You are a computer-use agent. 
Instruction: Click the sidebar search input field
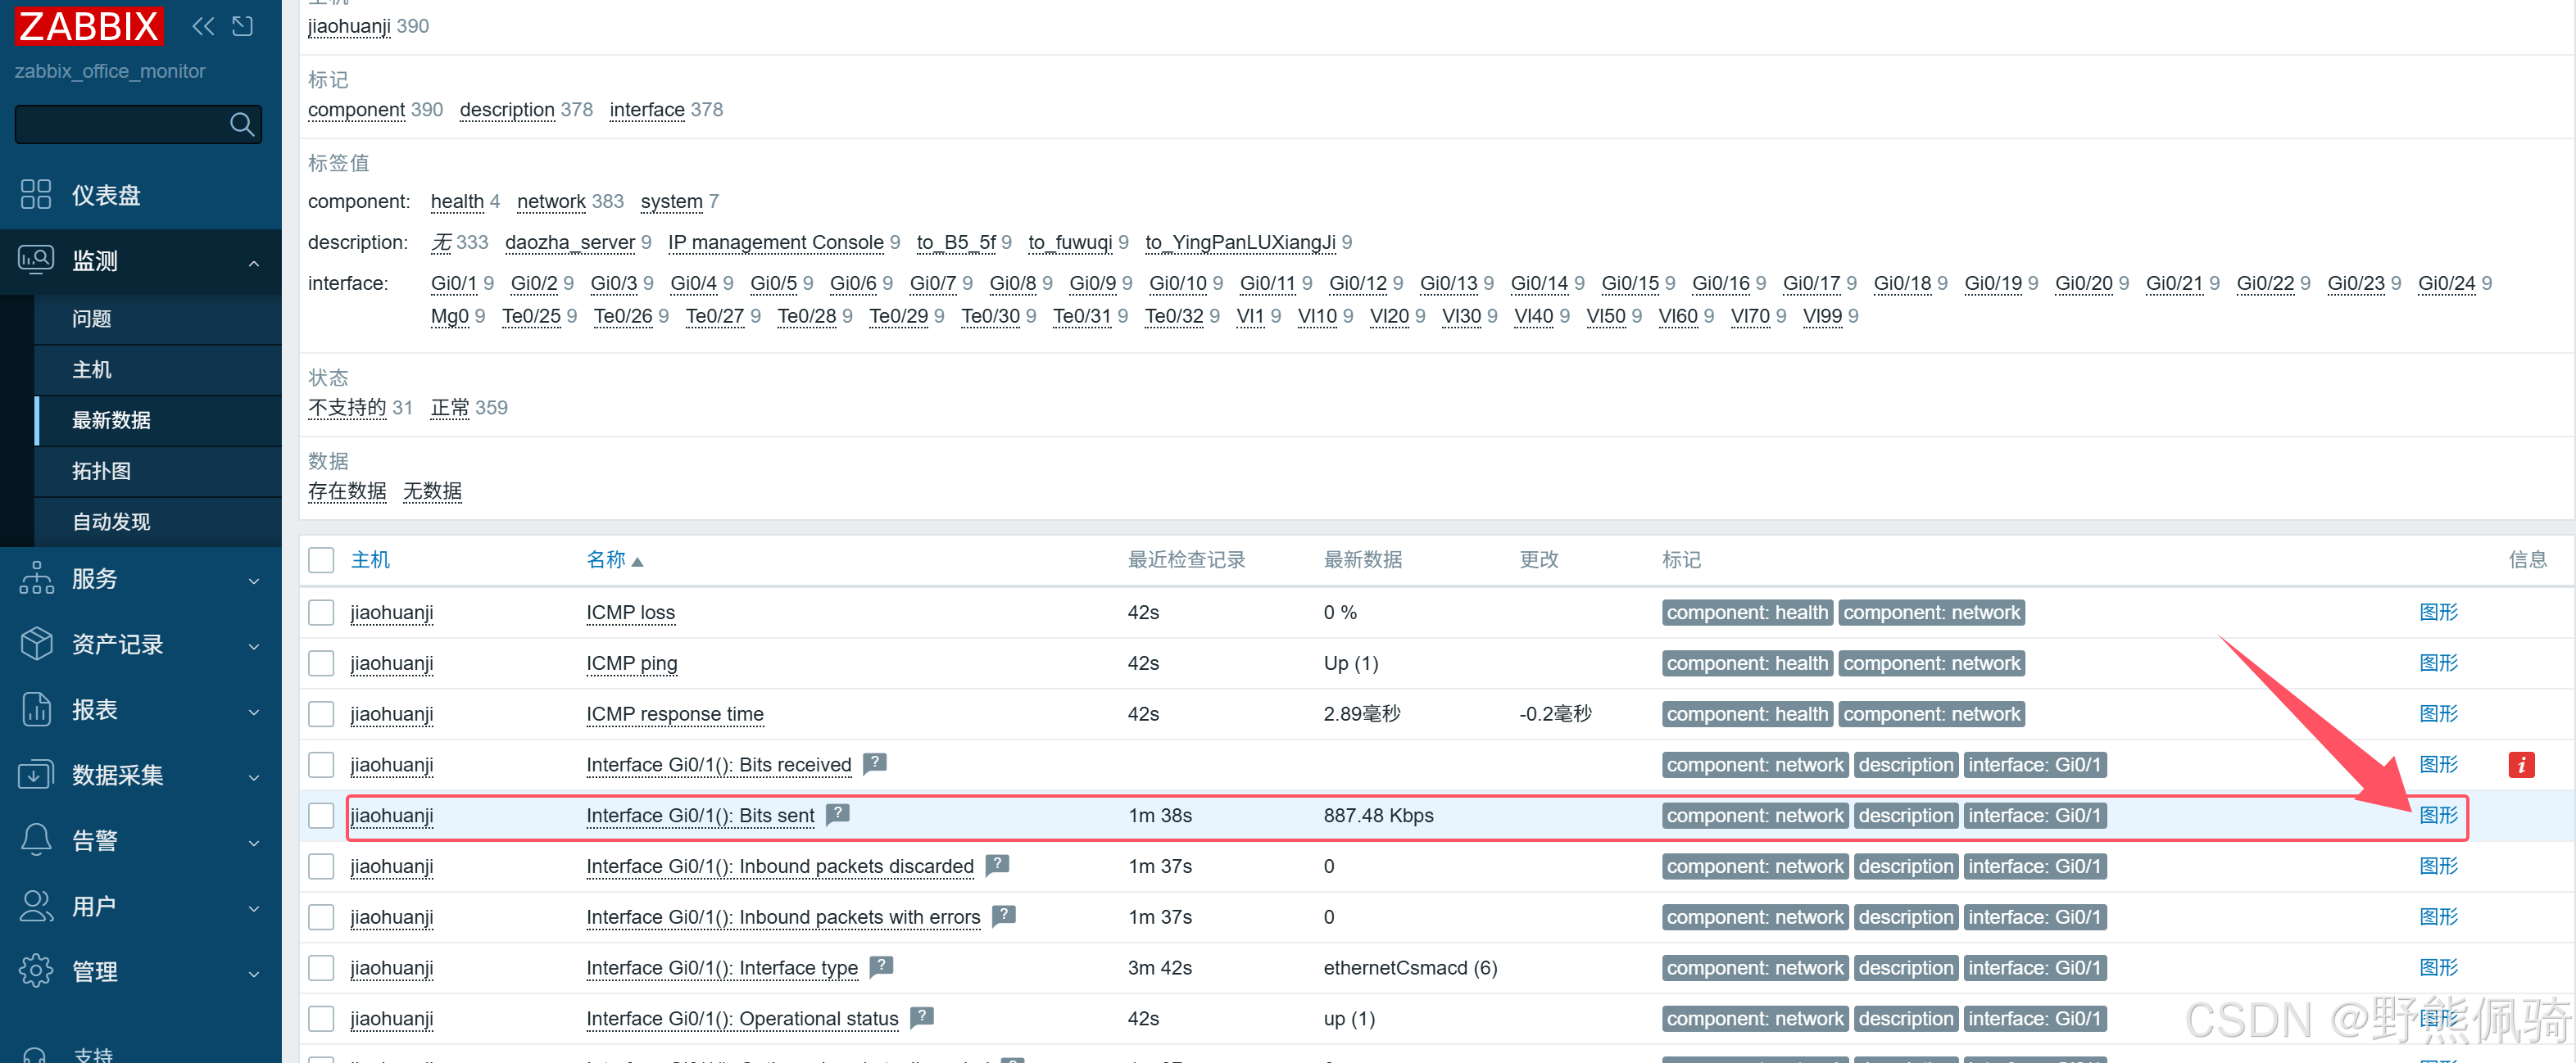point(120,124)
